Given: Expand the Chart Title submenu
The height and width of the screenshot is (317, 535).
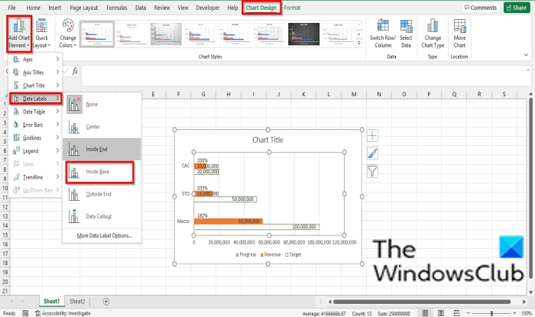Looking at the screenshot, I should pos(35,86).
